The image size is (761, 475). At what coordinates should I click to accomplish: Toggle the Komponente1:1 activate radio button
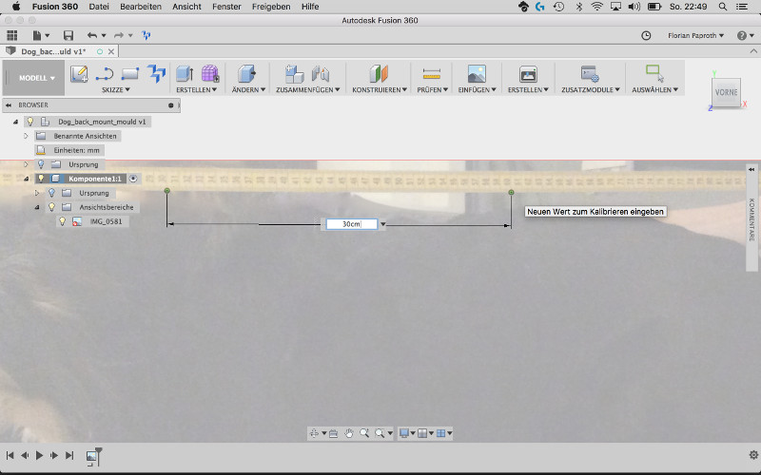tap(134, 179)
